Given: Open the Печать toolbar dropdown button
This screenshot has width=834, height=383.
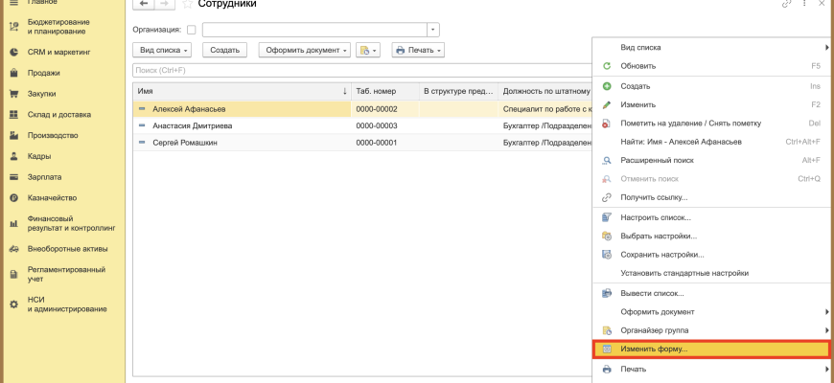Looking at the screenshot, I should click(418, 50).
